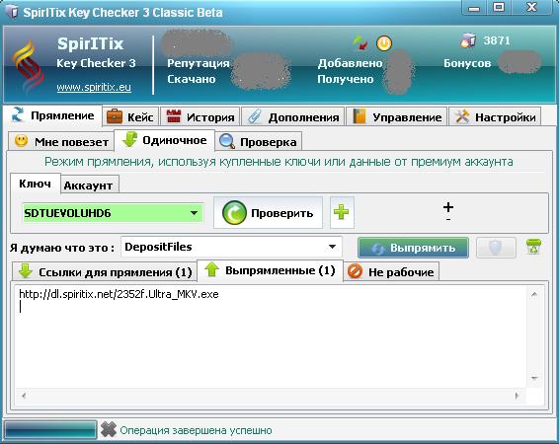Select the Одиночное sub-tab
The height and width of the screenshot is (444, 559).
click(x=164, y=140)
